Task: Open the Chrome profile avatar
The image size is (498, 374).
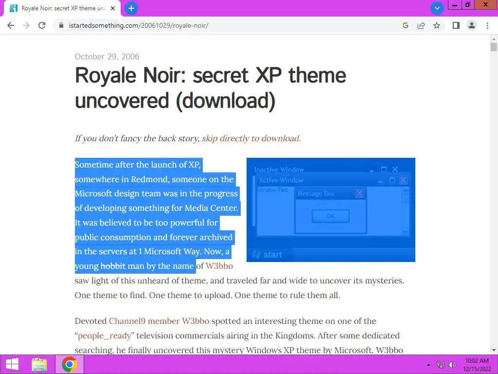Action: tap(472, 25)
